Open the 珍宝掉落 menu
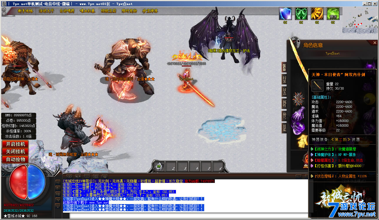Screen dimensions: 379x220 (150, 11)
